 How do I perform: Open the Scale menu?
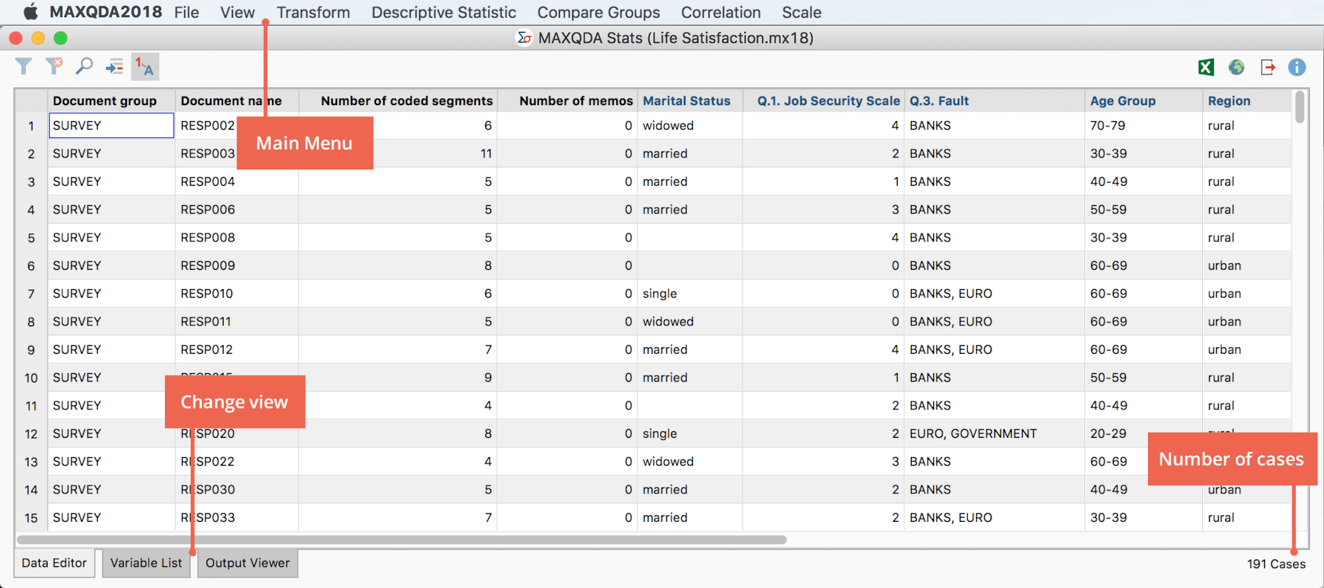(x=802, y=13)
